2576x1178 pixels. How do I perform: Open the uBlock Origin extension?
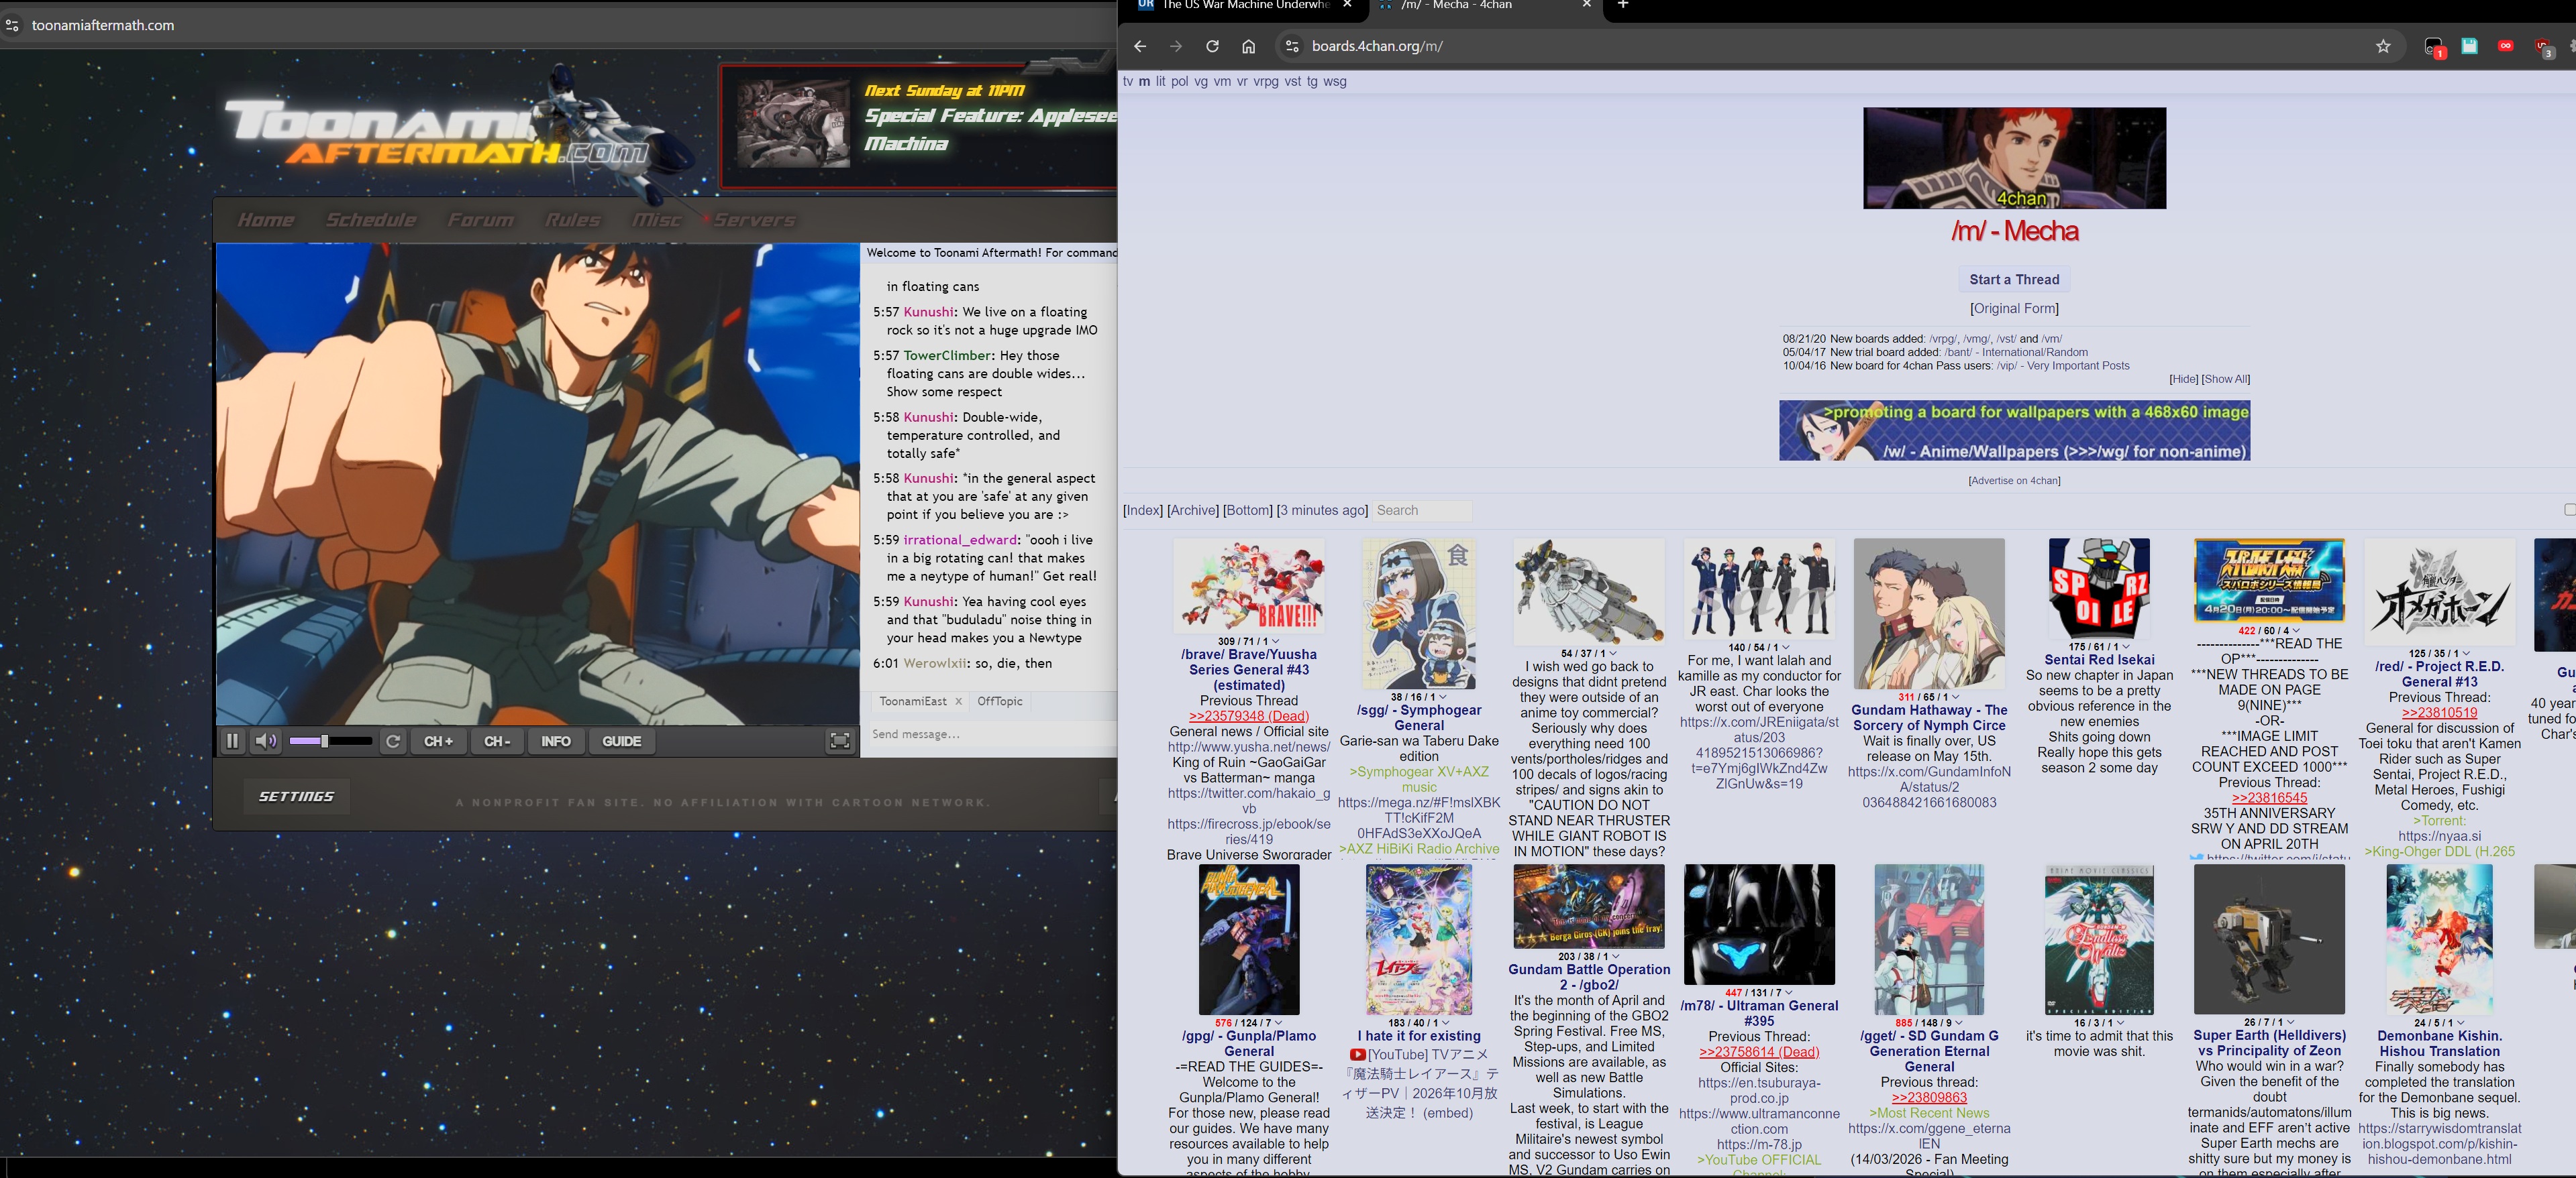point(2543,46)
